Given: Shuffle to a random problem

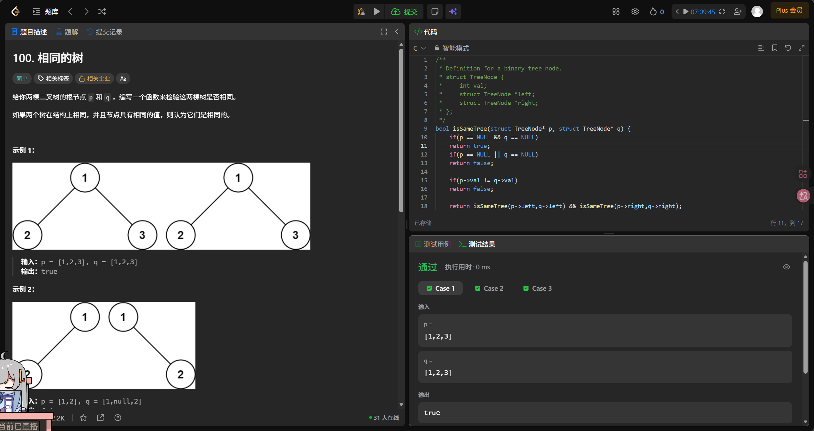Looking at the screenshot, I should (102, 12).
